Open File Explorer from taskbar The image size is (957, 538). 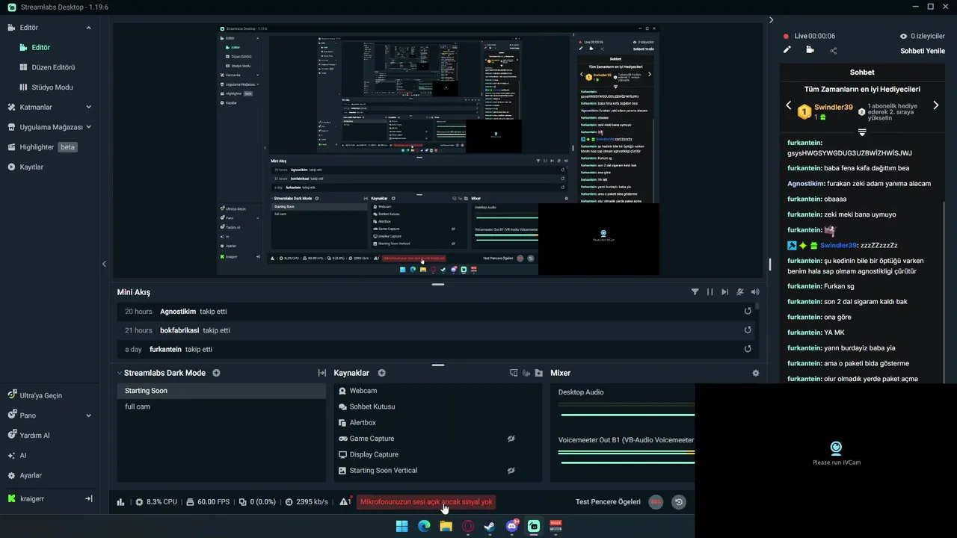click(x=446, y=526)
